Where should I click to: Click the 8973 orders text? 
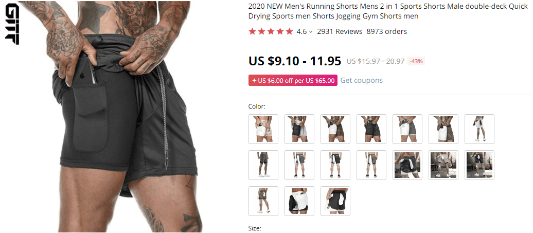tap(386, 31)
